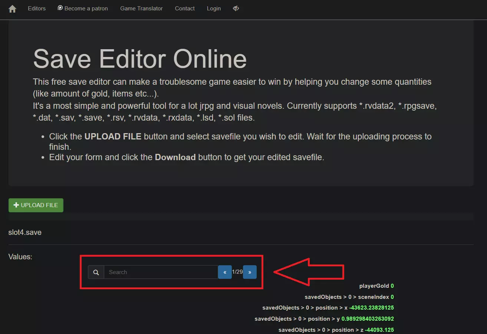Click the Login link
This screenshot has height=334, width=487.
click(x=214, y=9)
